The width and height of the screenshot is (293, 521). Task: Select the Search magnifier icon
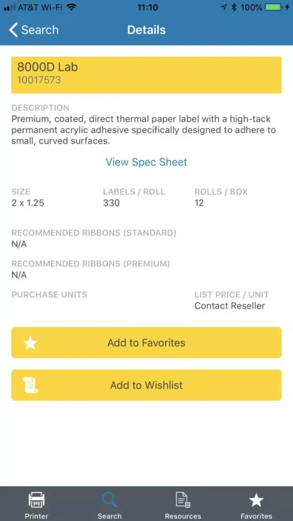[109, 500]
